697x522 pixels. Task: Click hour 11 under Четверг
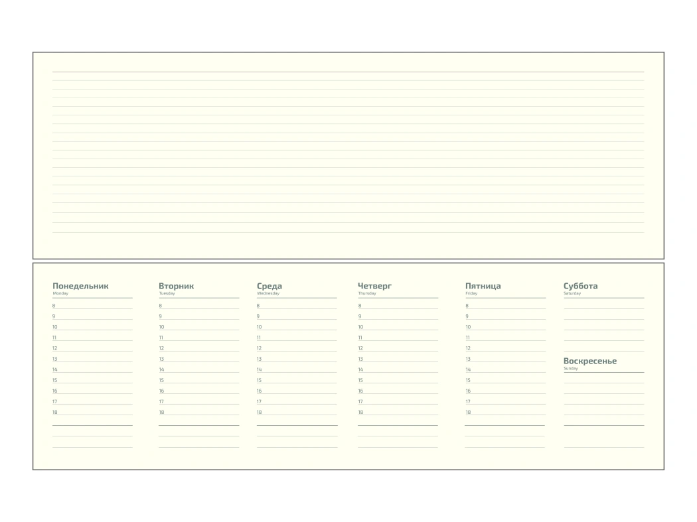(x=360, y=338)
